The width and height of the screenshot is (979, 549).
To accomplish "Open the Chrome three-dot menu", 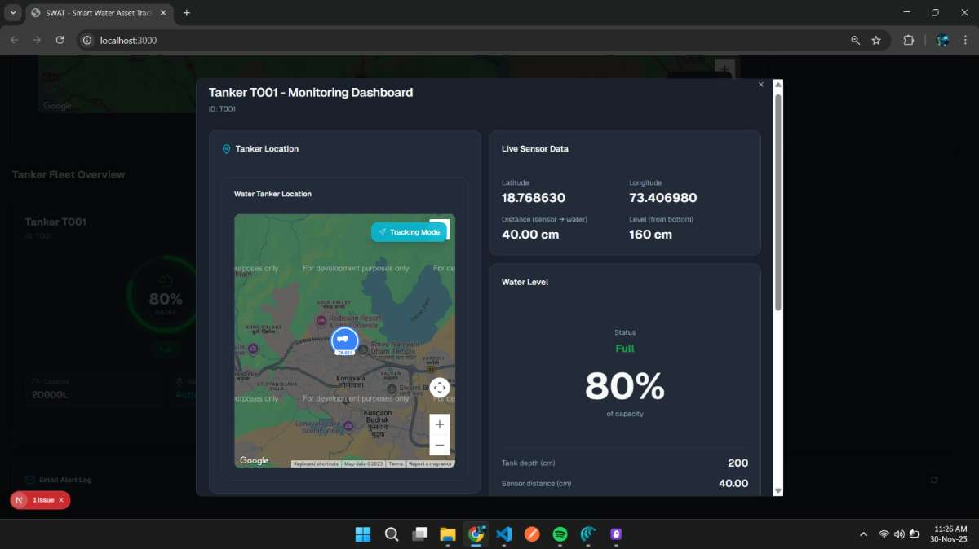I will point(965,40).
